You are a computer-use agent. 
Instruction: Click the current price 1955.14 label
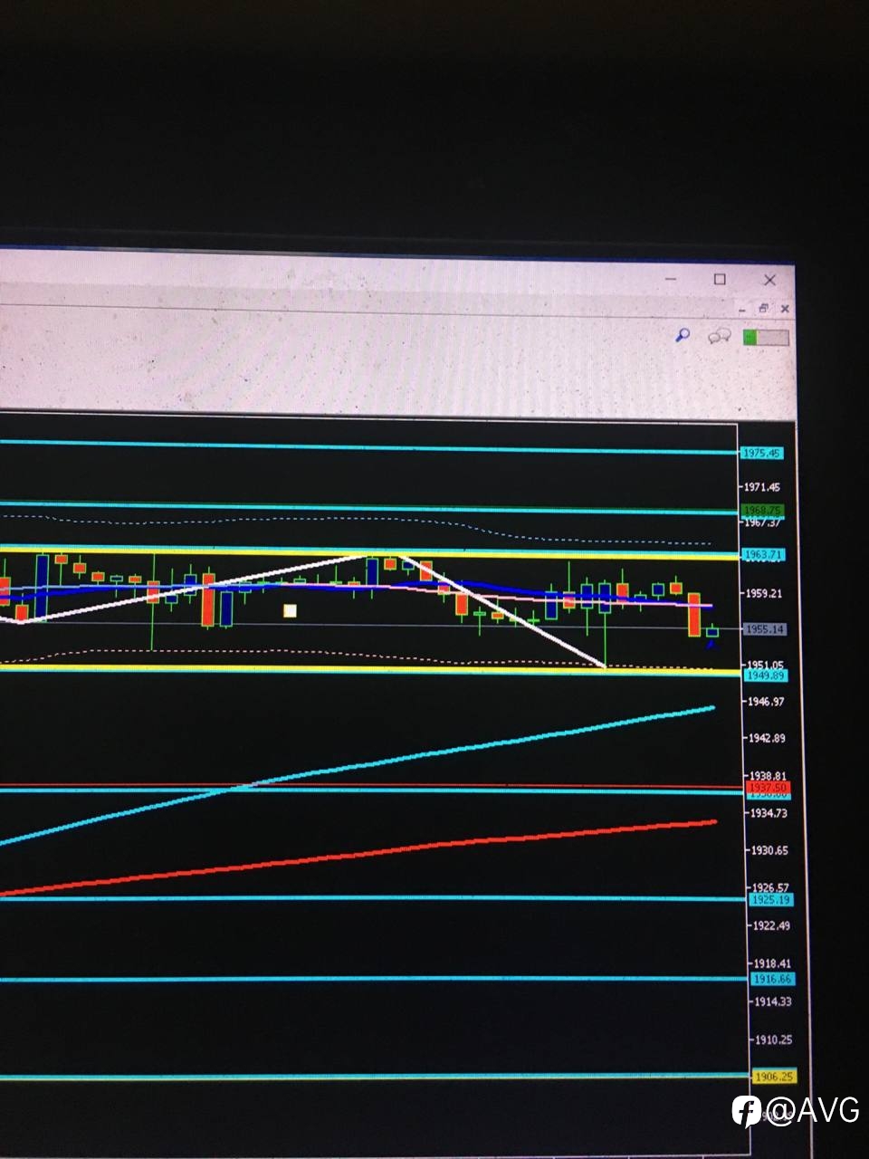(x=764, y=628)
